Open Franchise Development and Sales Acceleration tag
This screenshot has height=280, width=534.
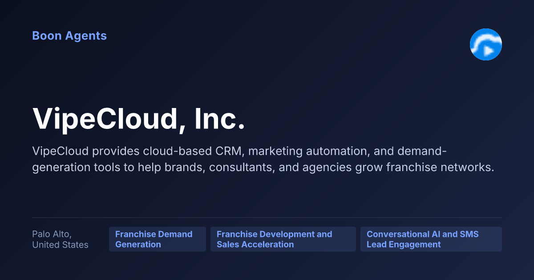[283, 239]
